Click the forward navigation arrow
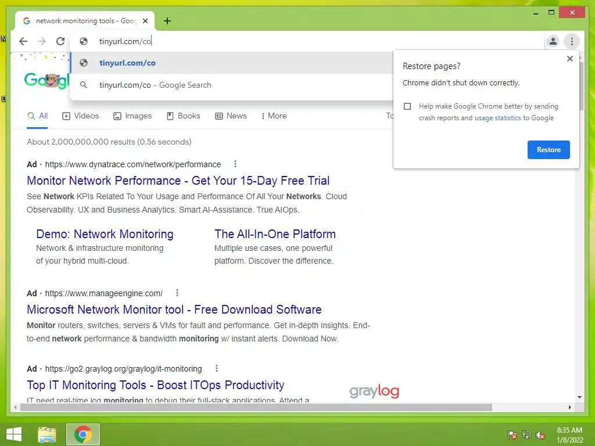Image resolution: width=595 pixels, height=446 pixels. [42, 41]
